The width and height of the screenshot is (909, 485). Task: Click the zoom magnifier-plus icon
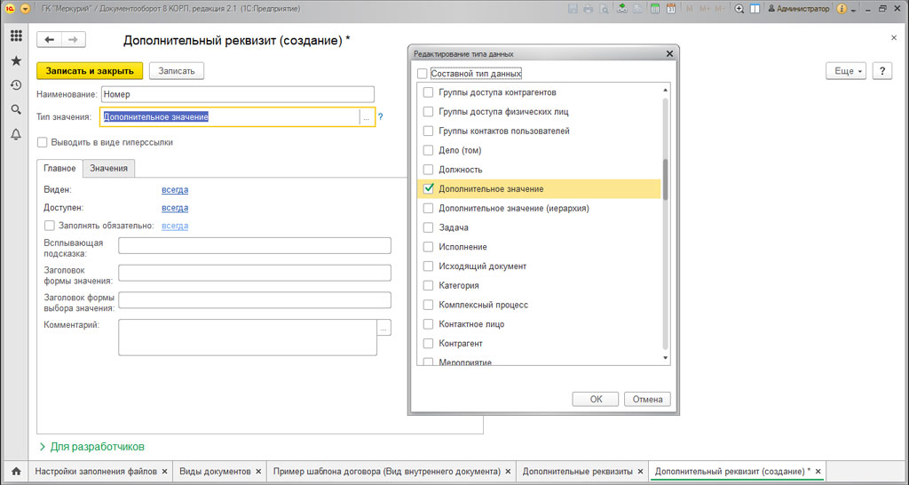click(x=739, y=9)
